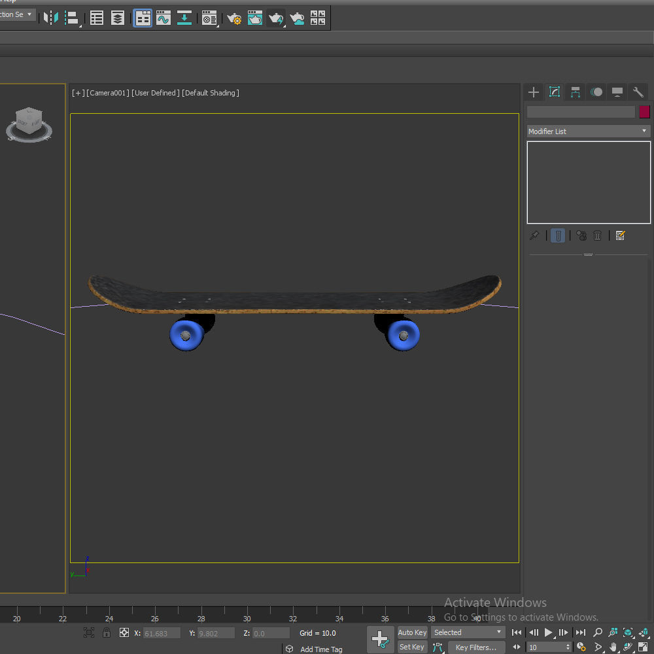Go to end frame
Viewport: 654px width, 654px height.
coord(581,632)
